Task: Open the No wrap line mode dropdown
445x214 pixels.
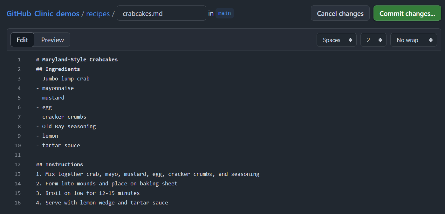Action: [x=414, y=40]
